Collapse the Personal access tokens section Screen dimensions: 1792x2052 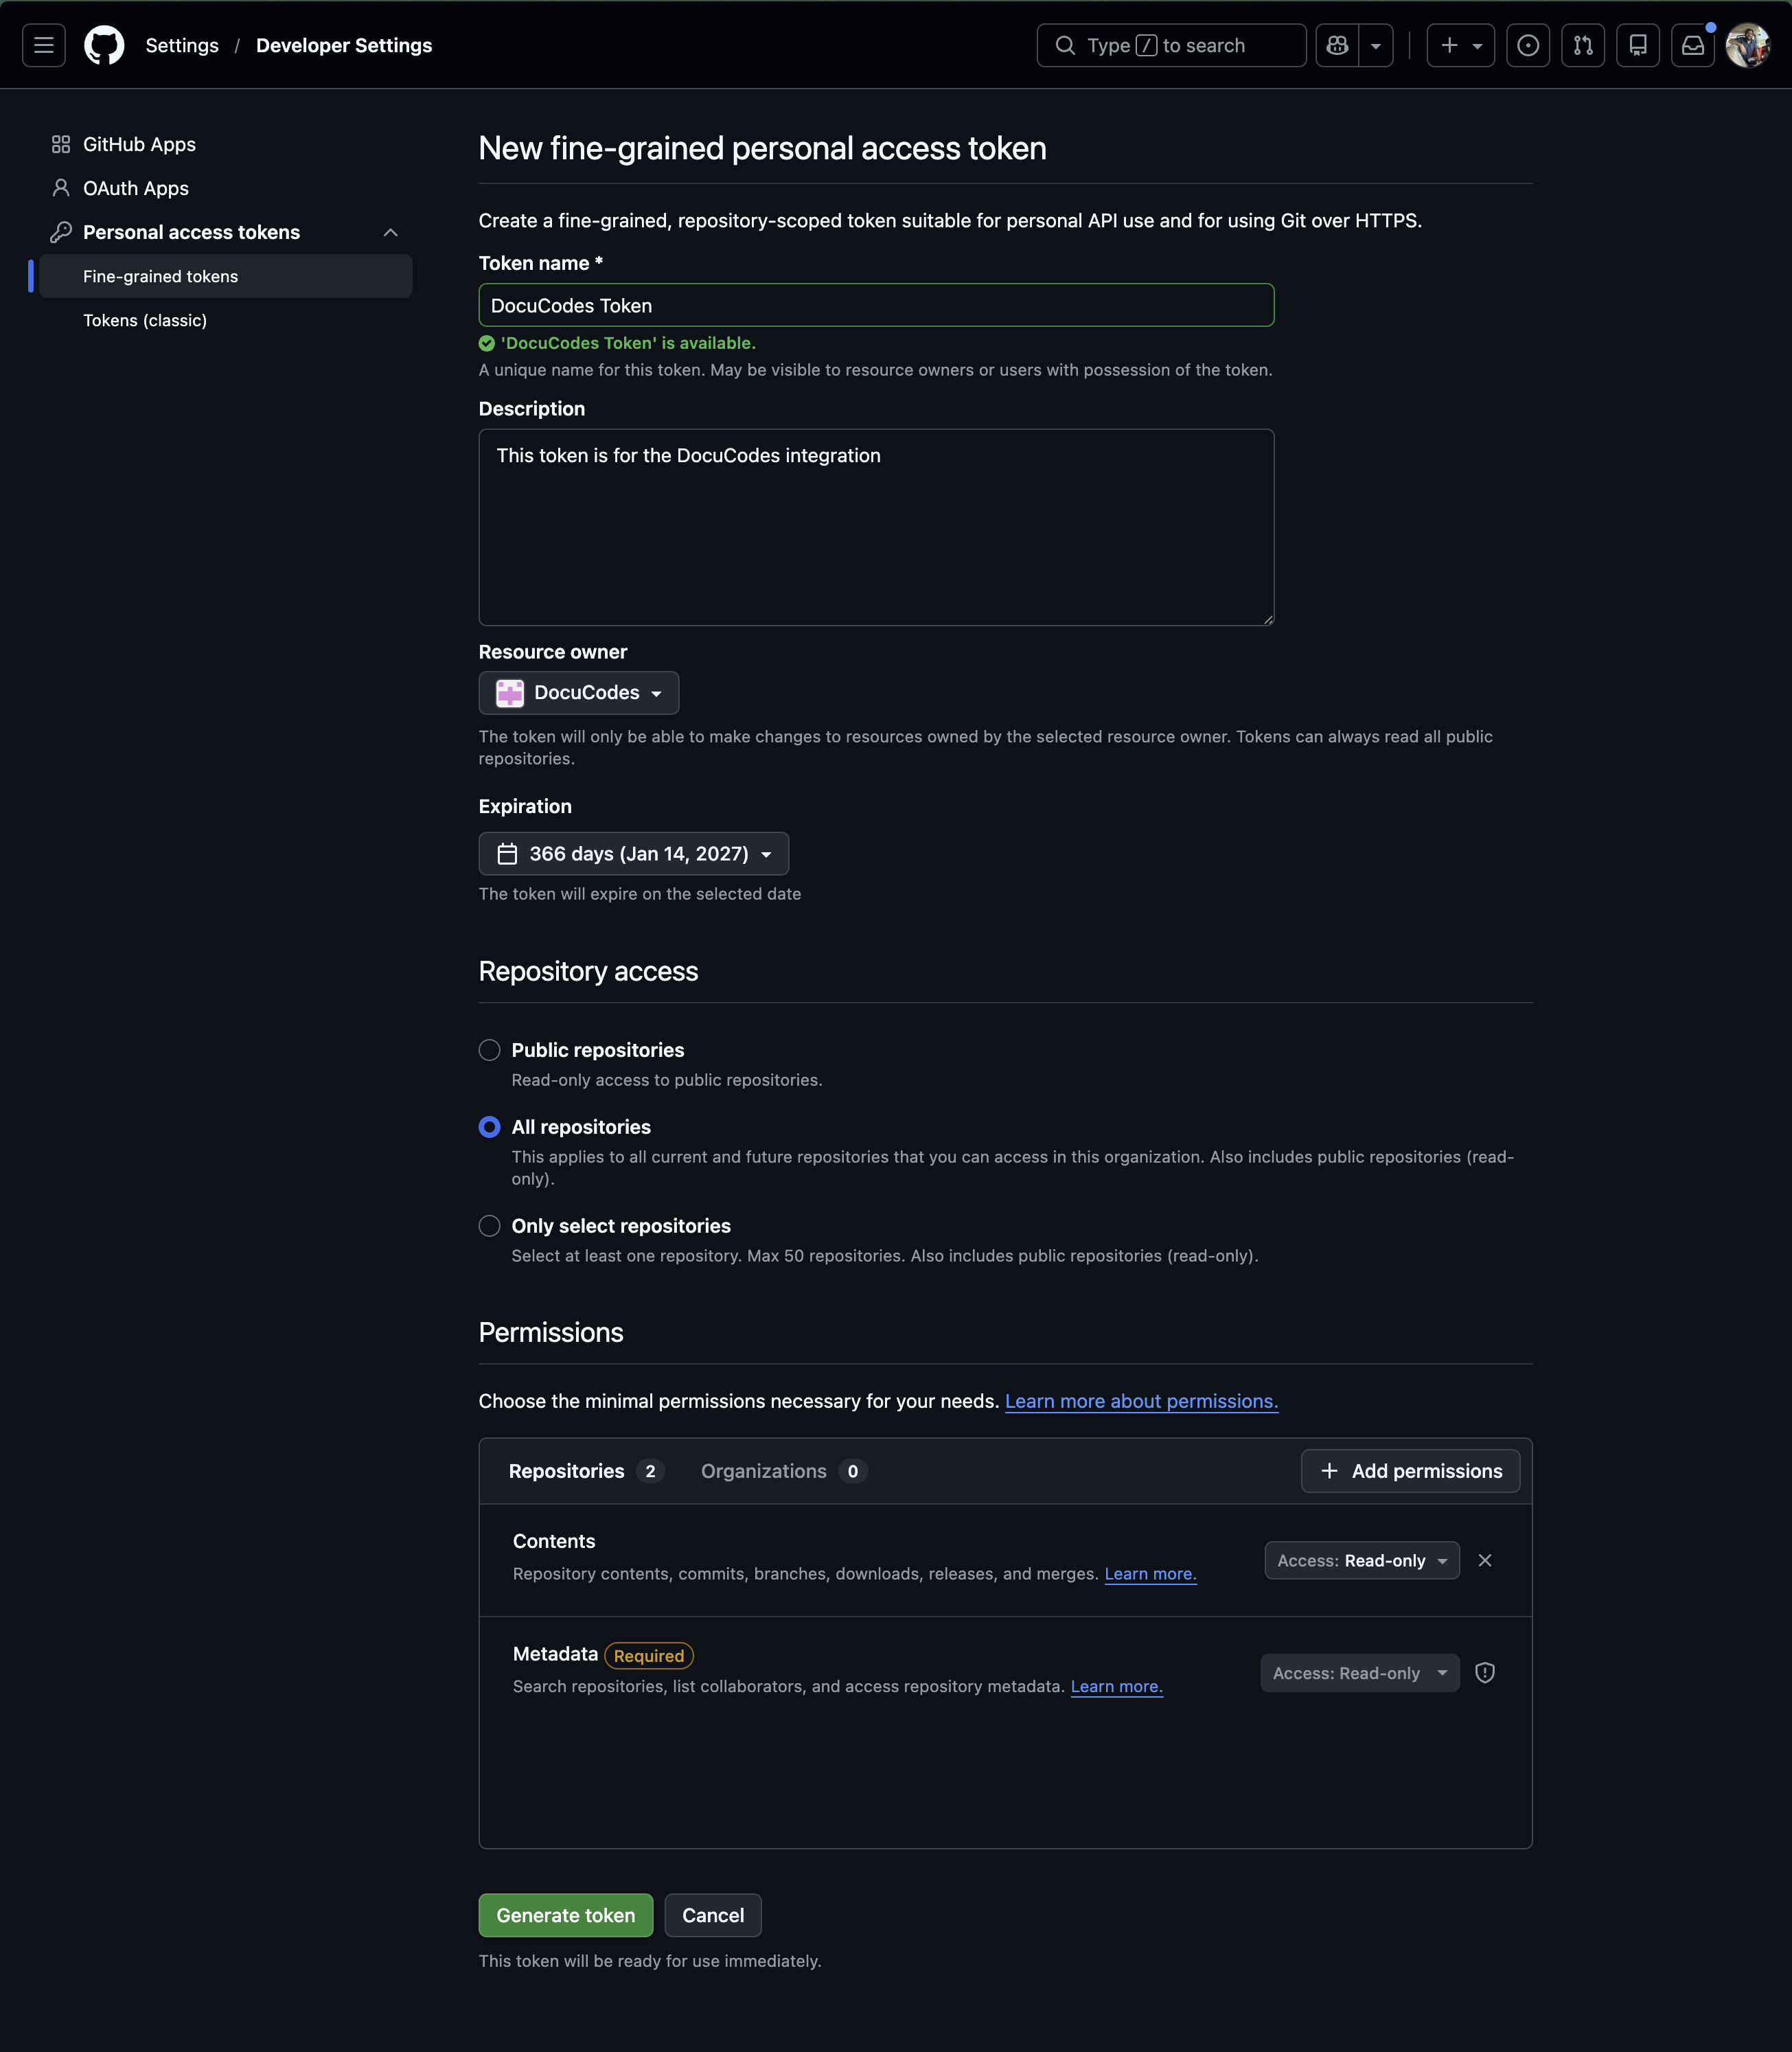(390, 232)
